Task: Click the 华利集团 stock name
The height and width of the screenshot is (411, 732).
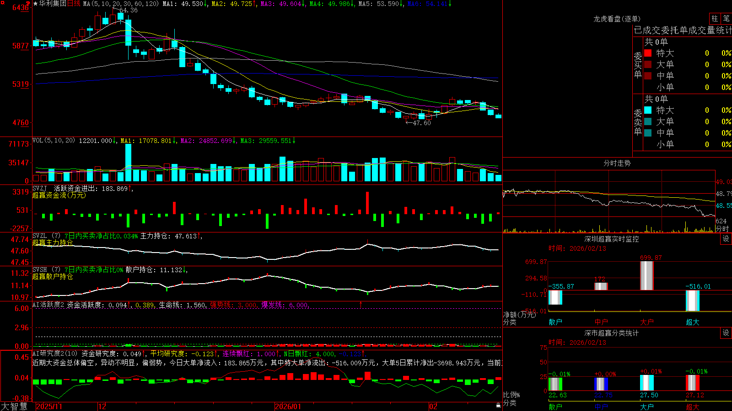Action: point(53,4)
